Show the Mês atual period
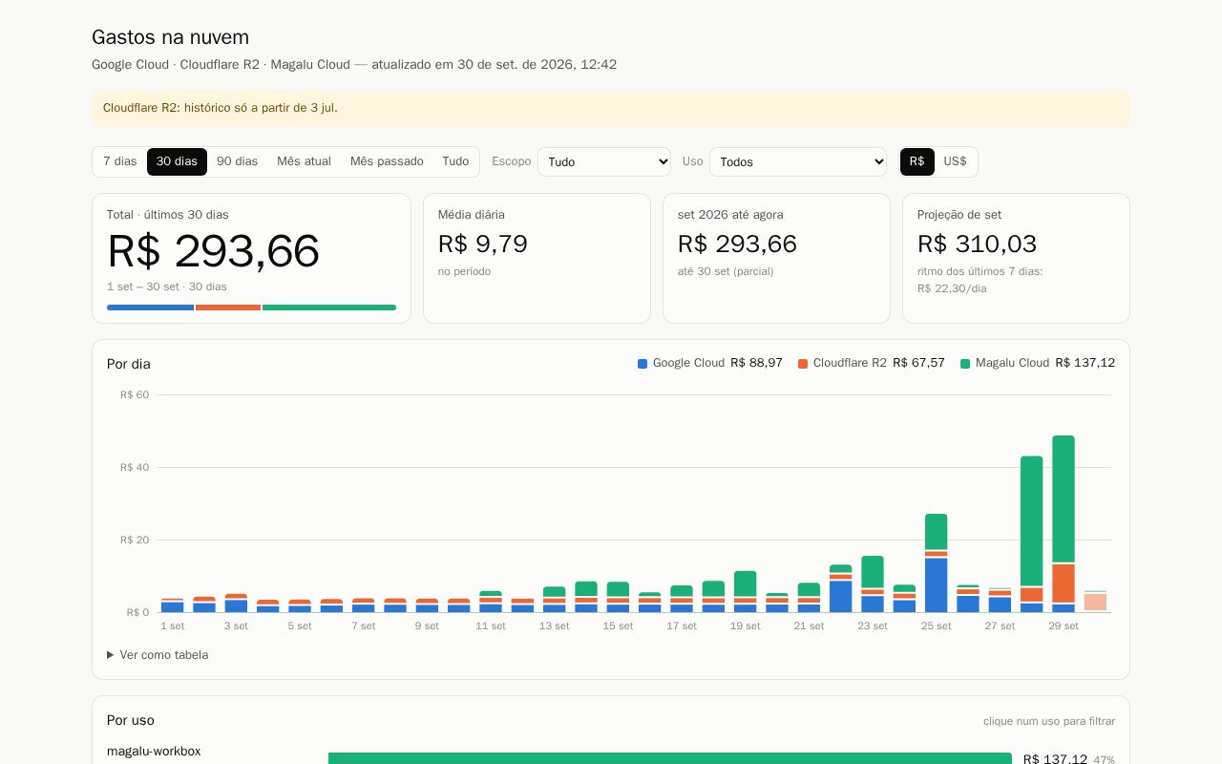 (x=304, y=161)
